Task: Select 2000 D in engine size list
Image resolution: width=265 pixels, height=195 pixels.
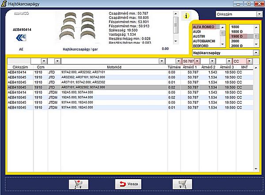Action: tap(242, 45)
